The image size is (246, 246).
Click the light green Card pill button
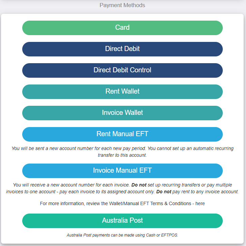122,28
